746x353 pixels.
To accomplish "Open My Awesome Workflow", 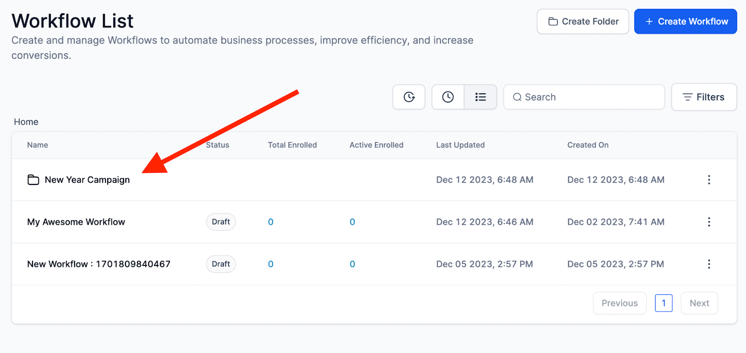I will pos(76,222).
